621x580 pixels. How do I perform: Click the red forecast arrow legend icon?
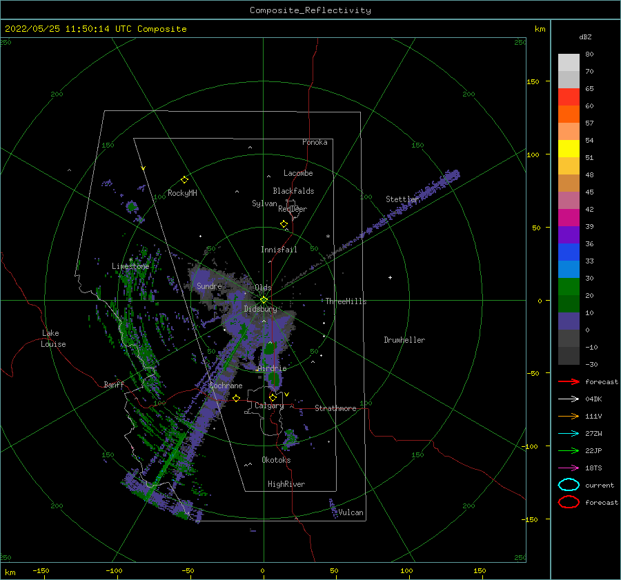tap(569, 381)
